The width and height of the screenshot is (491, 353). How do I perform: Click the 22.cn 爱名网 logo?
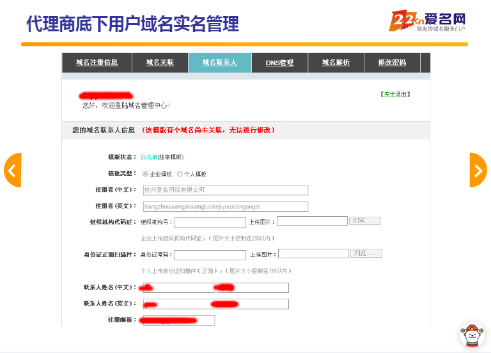click(x=427, y=21)
